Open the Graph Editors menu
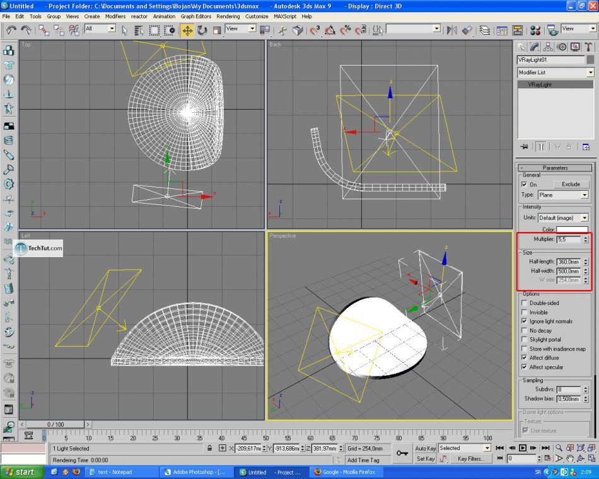Screen dimensions: 599x479 (195, 16)
